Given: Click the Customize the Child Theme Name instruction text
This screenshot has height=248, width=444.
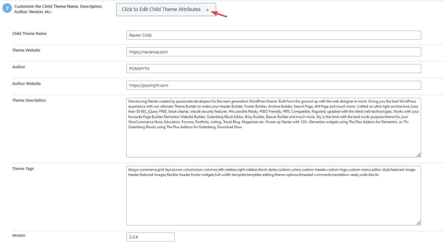Looking at the screenshot, I should point(58,9).
